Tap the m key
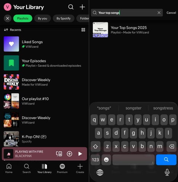 [x=160, y=146]
